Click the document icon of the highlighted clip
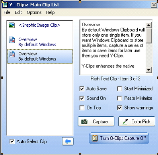 tap(12, 54)
